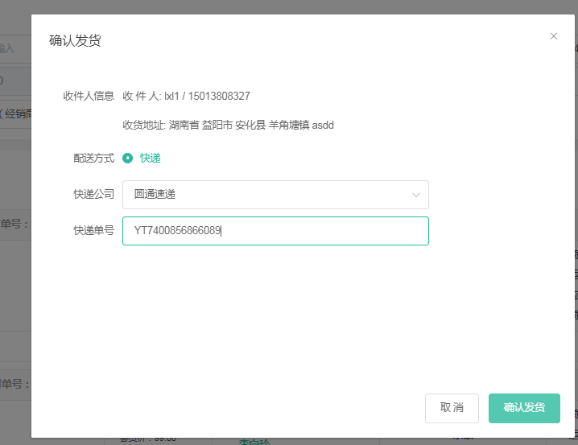This screenshot has width=578, height=445.
Task: Click the YT7400856866089 tracking number text
Action: click(177, 231)
